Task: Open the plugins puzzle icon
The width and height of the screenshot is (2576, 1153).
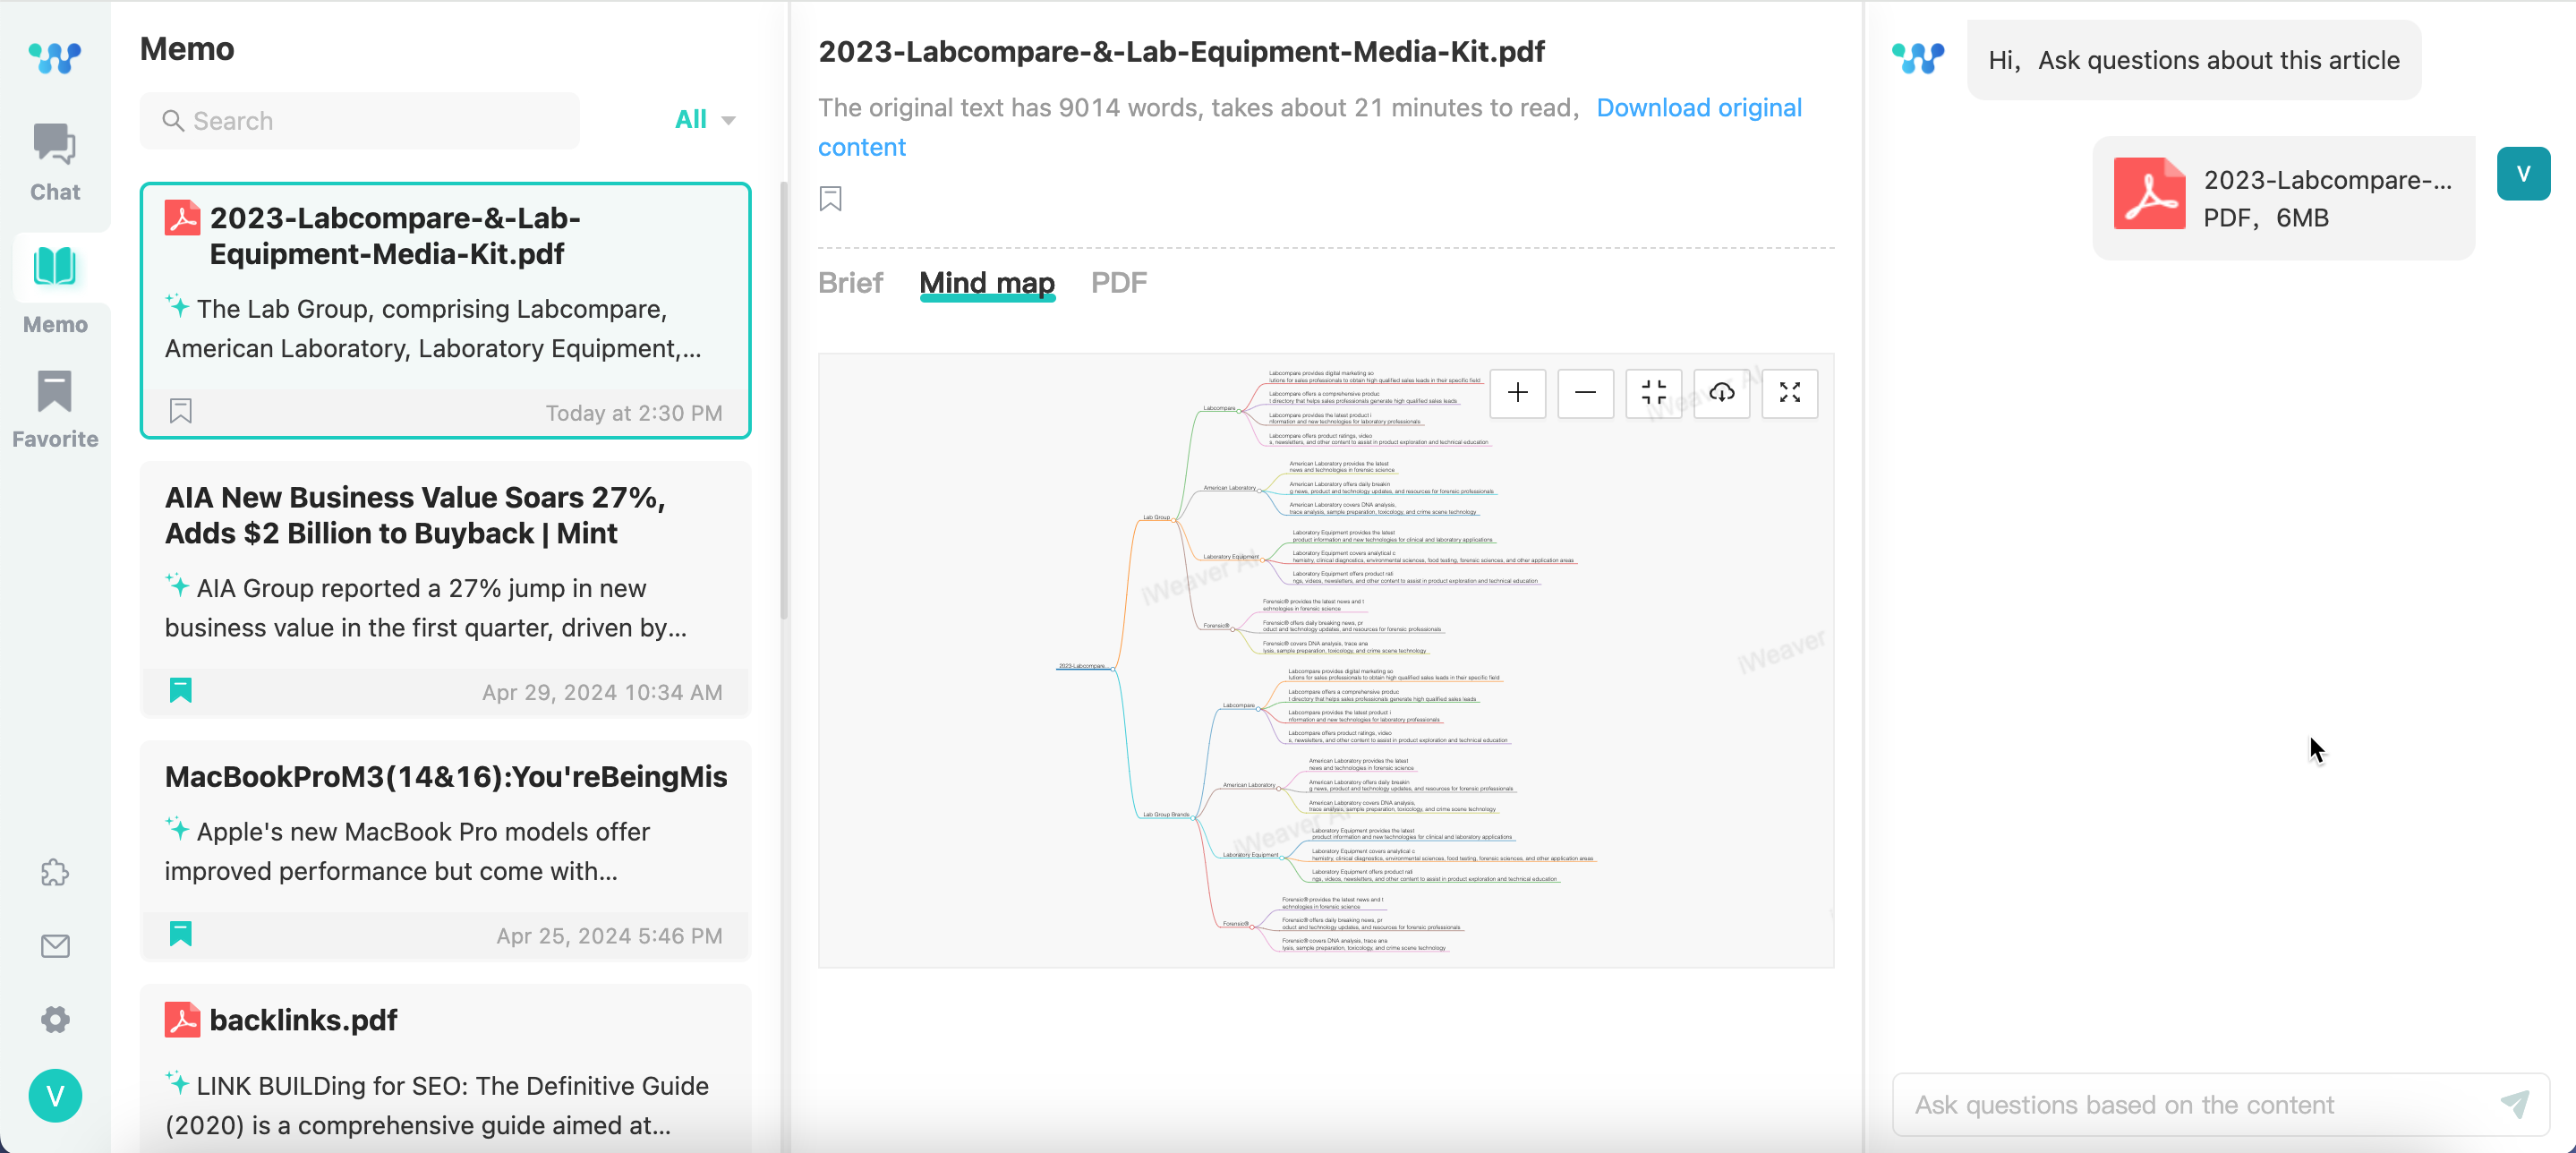Action: [55, 873]
